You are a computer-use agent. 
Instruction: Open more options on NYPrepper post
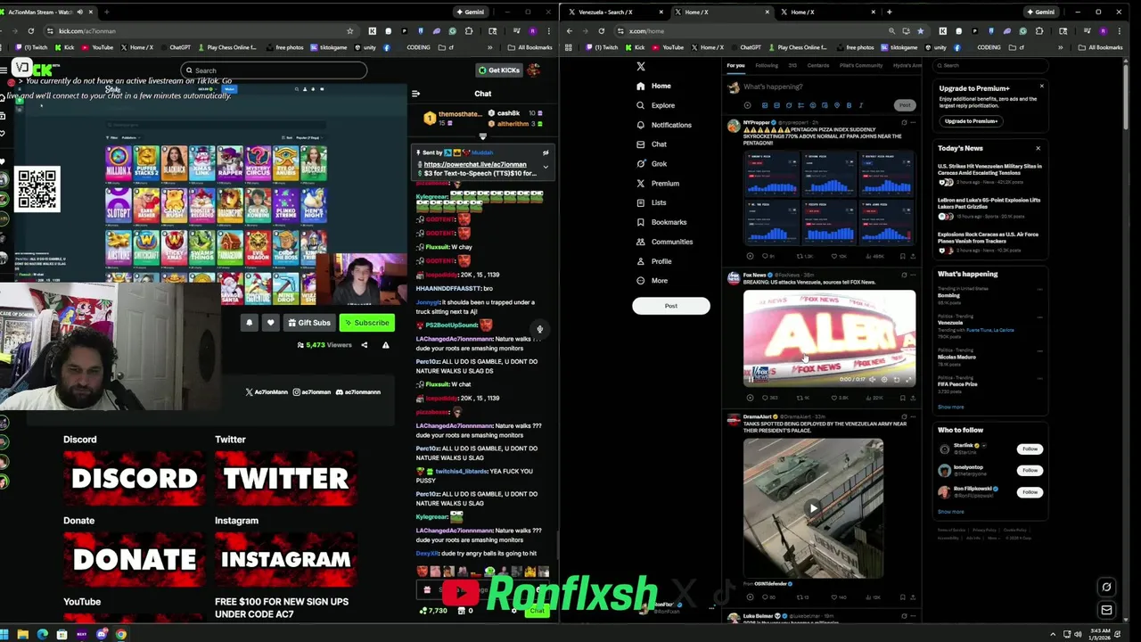point(914,123)
